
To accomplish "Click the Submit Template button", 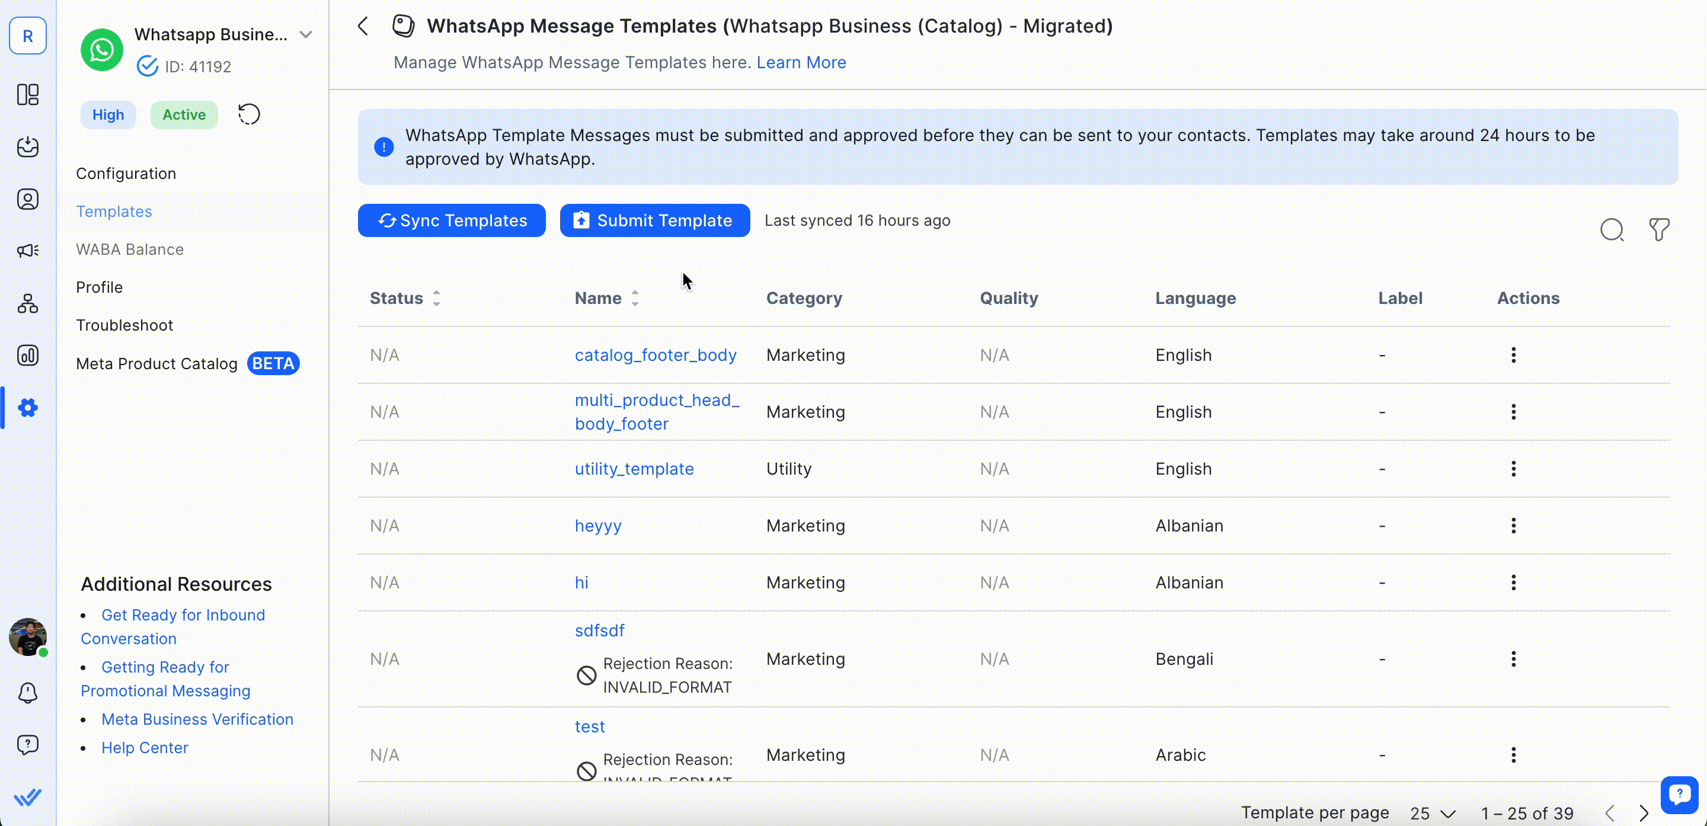I will tap(655, 220).
